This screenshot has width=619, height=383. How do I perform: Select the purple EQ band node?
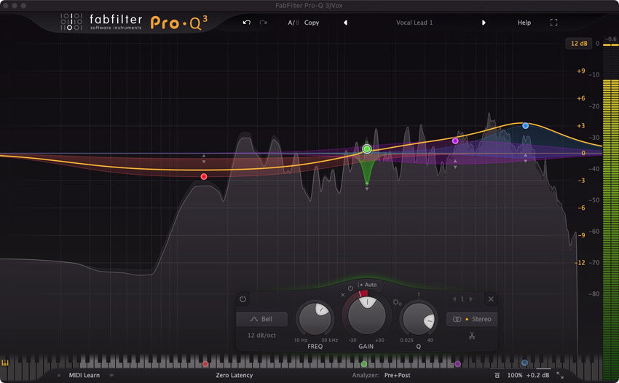(455, 141)
